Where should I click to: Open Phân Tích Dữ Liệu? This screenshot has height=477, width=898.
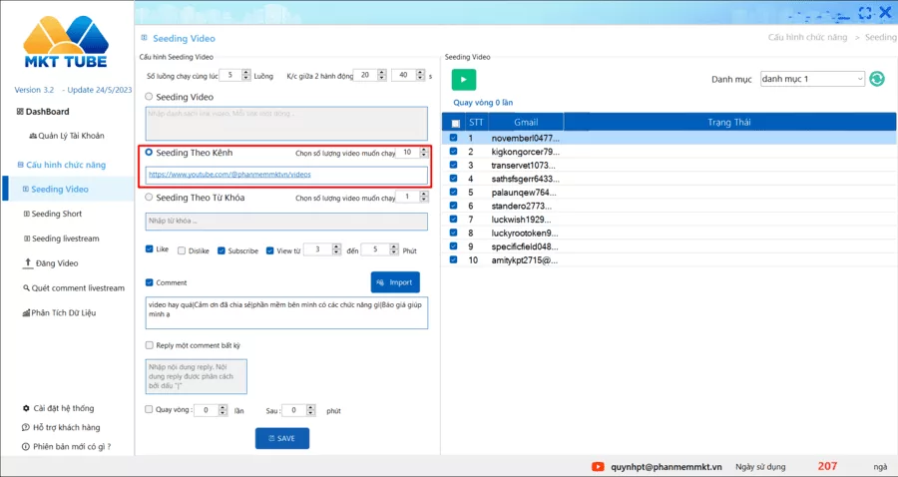click(60, 312)
